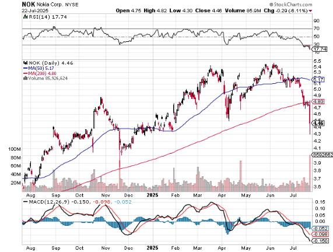The image size is (333, 252).
Task: Click the Chg -0.29 (-6.11%) value
Action: coord(286,10)
